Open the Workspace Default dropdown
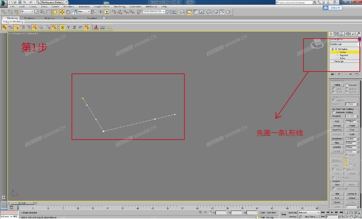The width and height of the screenshot is (362, 219). click(x=54, y=2)
